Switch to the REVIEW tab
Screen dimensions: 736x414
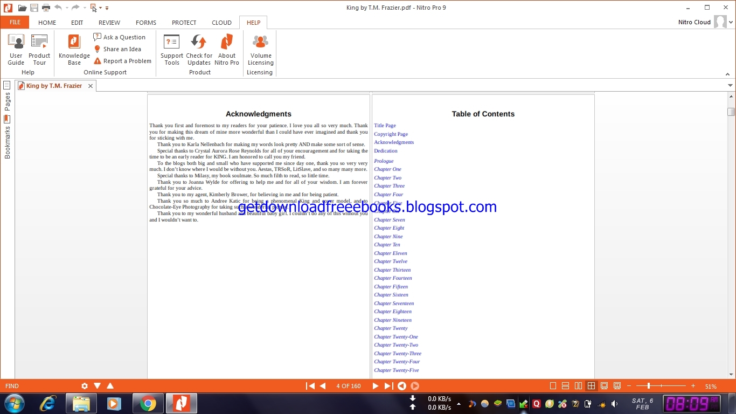[x=109, y=23]
